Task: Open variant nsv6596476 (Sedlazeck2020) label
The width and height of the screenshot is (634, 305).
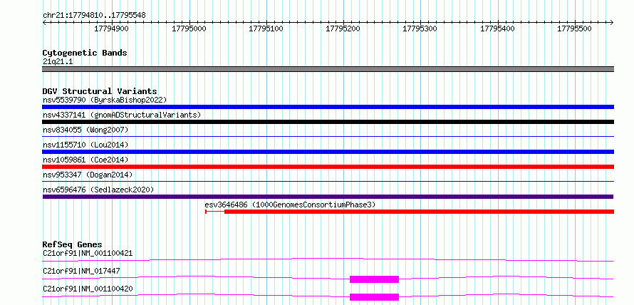Action: tap(98, 190)
